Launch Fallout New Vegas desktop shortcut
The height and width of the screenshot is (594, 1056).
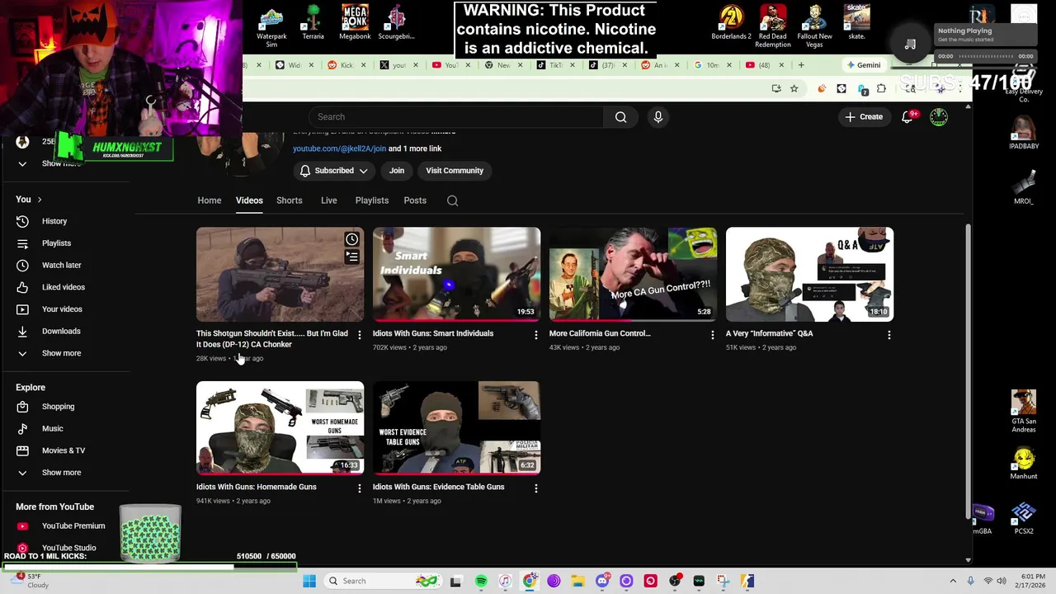[814, 26]
